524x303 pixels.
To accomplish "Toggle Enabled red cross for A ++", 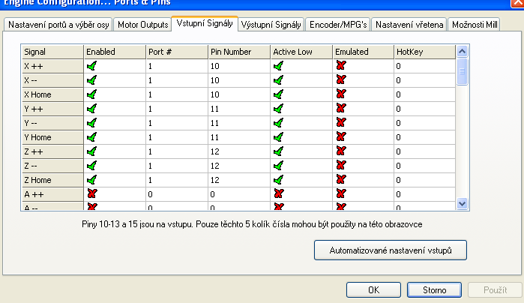I will pyautogui.click(x=92, y=193).
